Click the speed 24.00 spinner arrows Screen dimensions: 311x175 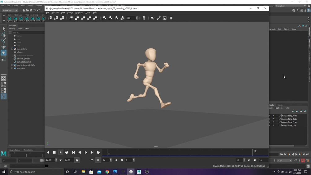(x=56, y=160)
